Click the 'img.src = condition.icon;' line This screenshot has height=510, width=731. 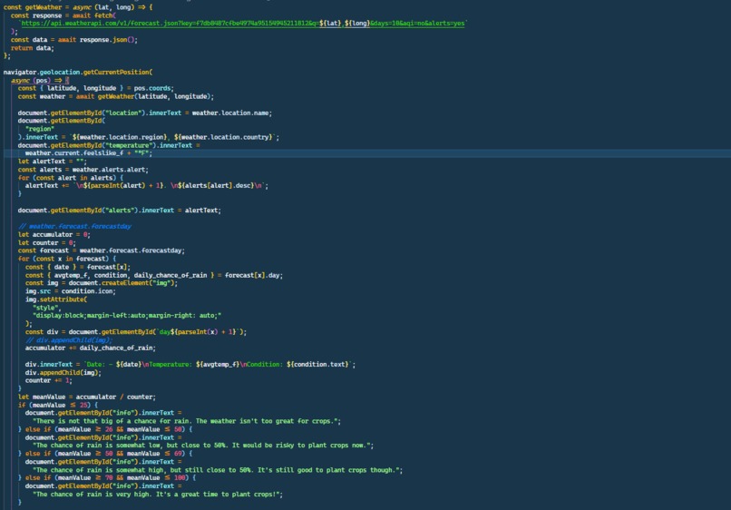(x=71, y=291)
